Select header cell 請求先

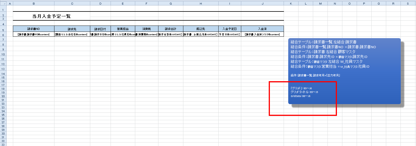72,29
